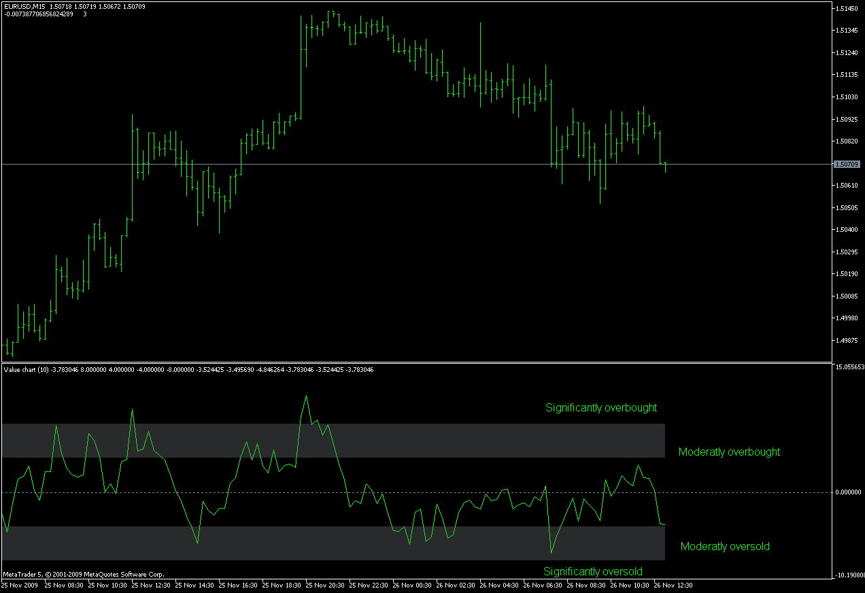Select the oversold gray band rectangle
This screenshot has width=865, height=593.
(333, 543)
